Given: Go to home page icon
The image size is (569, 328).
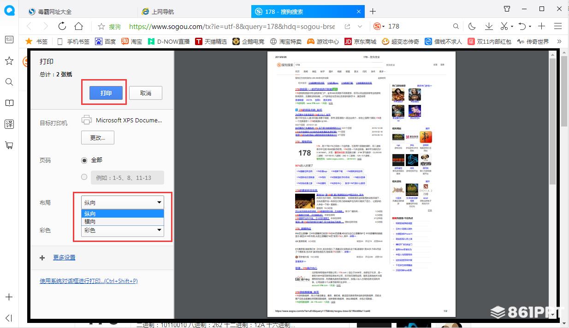Looking at the screenshot, I should [79, 26].
